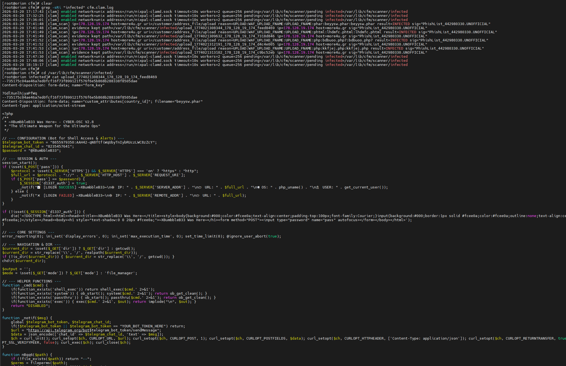
Task: Click the red FAILED text in _notif
Action: [x=65, y=196]
